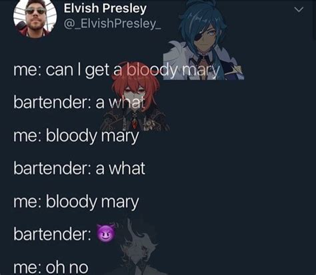Open the tweet options chevron

(x=299, y=9)
